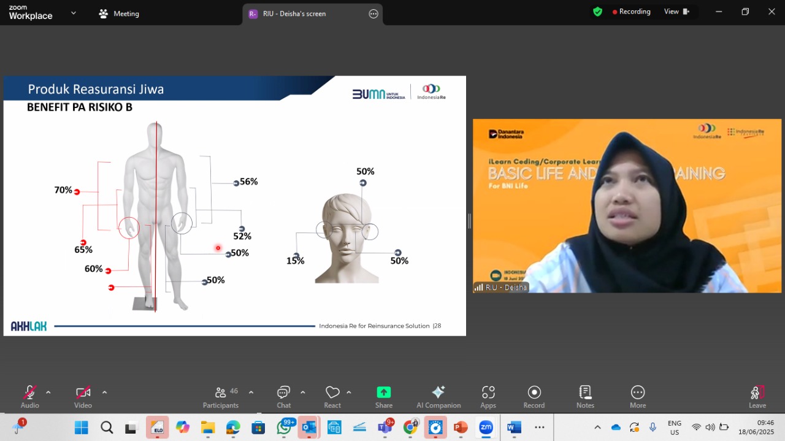Start video with the camera icon

click(x=83, y=393)
